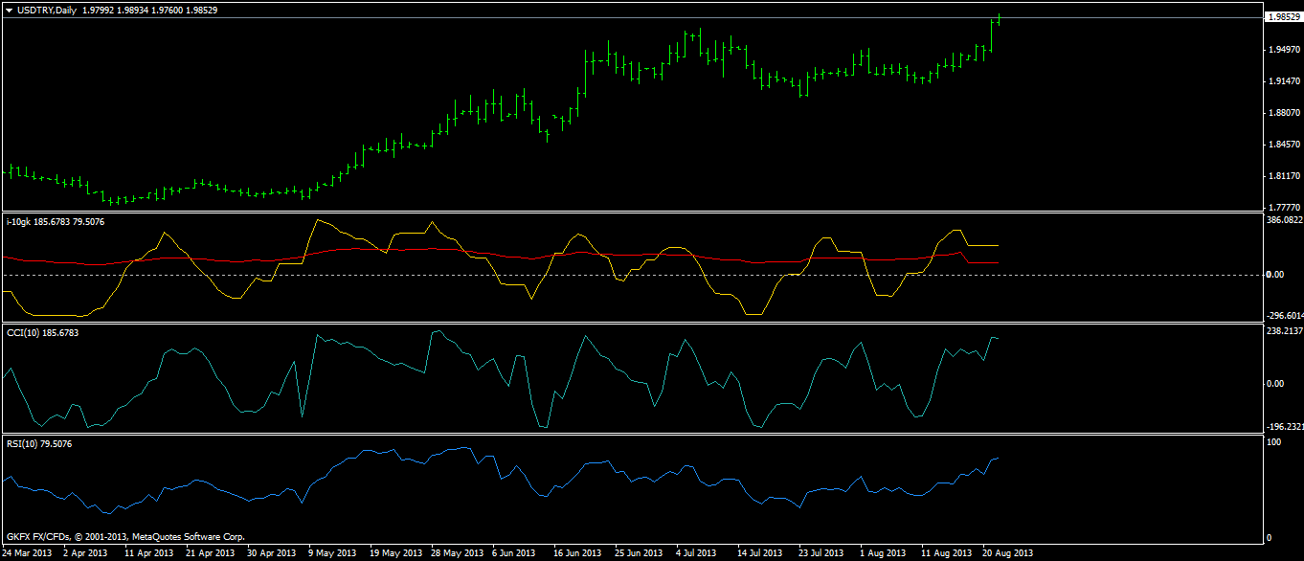
Task: Click the 25 Jun 2013 date label
Action: 640,553
